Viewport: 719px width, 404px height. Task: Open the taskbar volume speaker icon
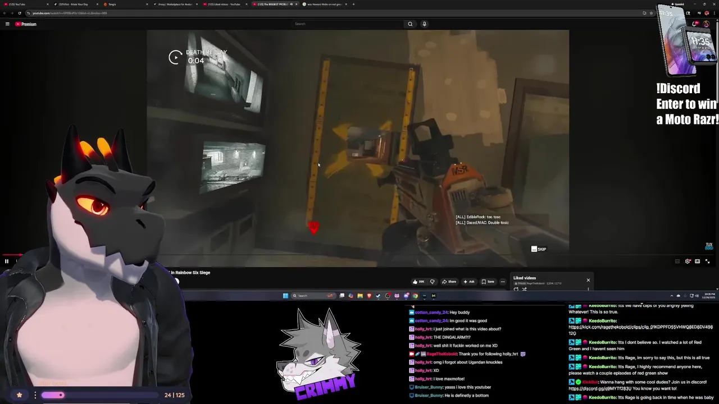[697, 296]
